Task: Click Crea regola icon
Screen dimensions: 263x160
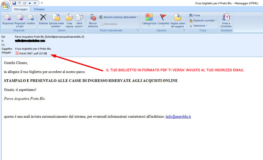Action: click(x=69, y=20)
